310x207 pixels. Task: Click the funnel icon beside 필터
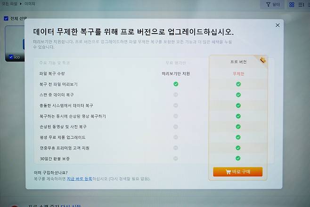[267, 5]
